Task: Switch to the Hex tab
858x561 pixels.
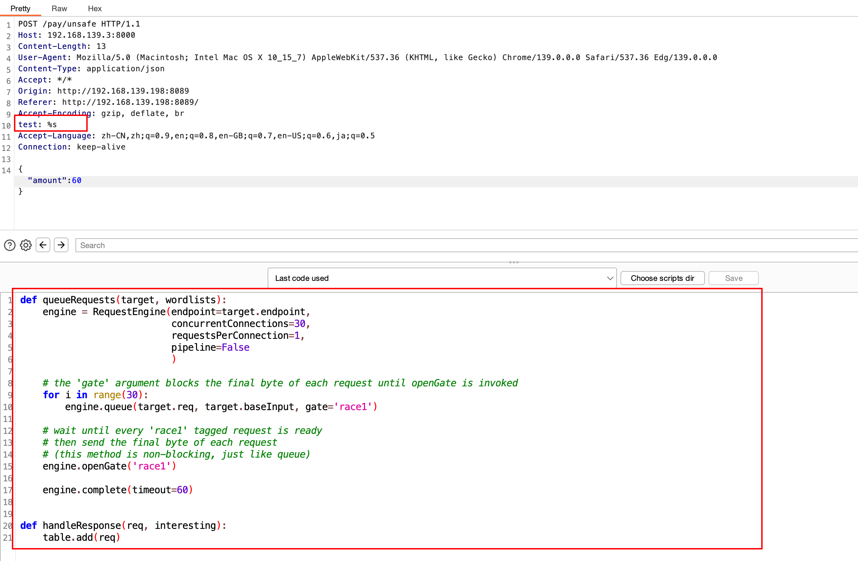Action: [x=95, y=8]
